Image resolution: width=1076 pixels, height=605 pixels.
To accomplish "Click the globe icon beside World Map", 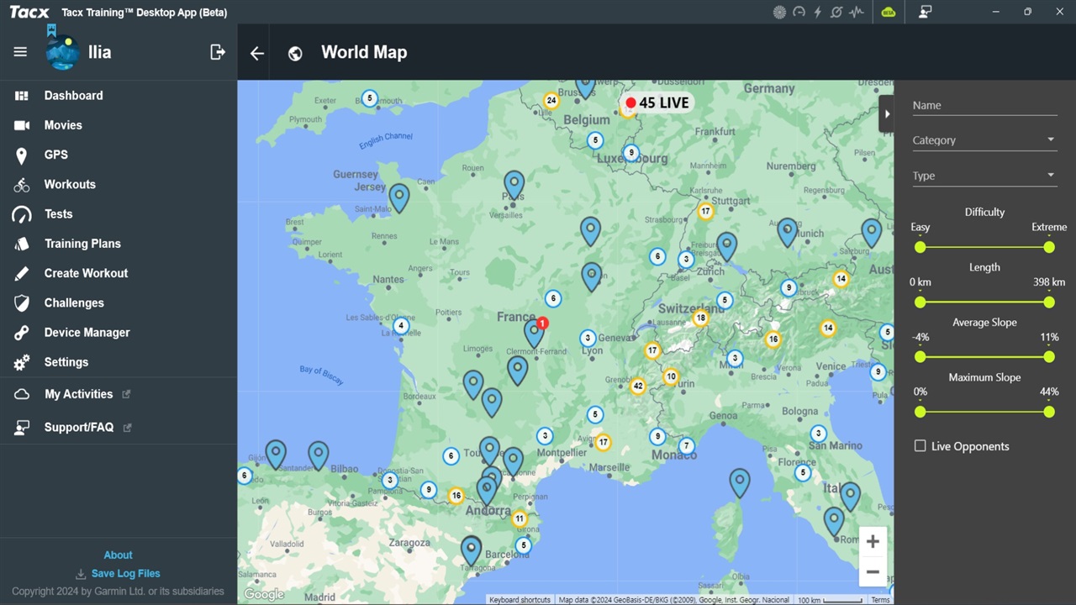I will tap(295, 53).
